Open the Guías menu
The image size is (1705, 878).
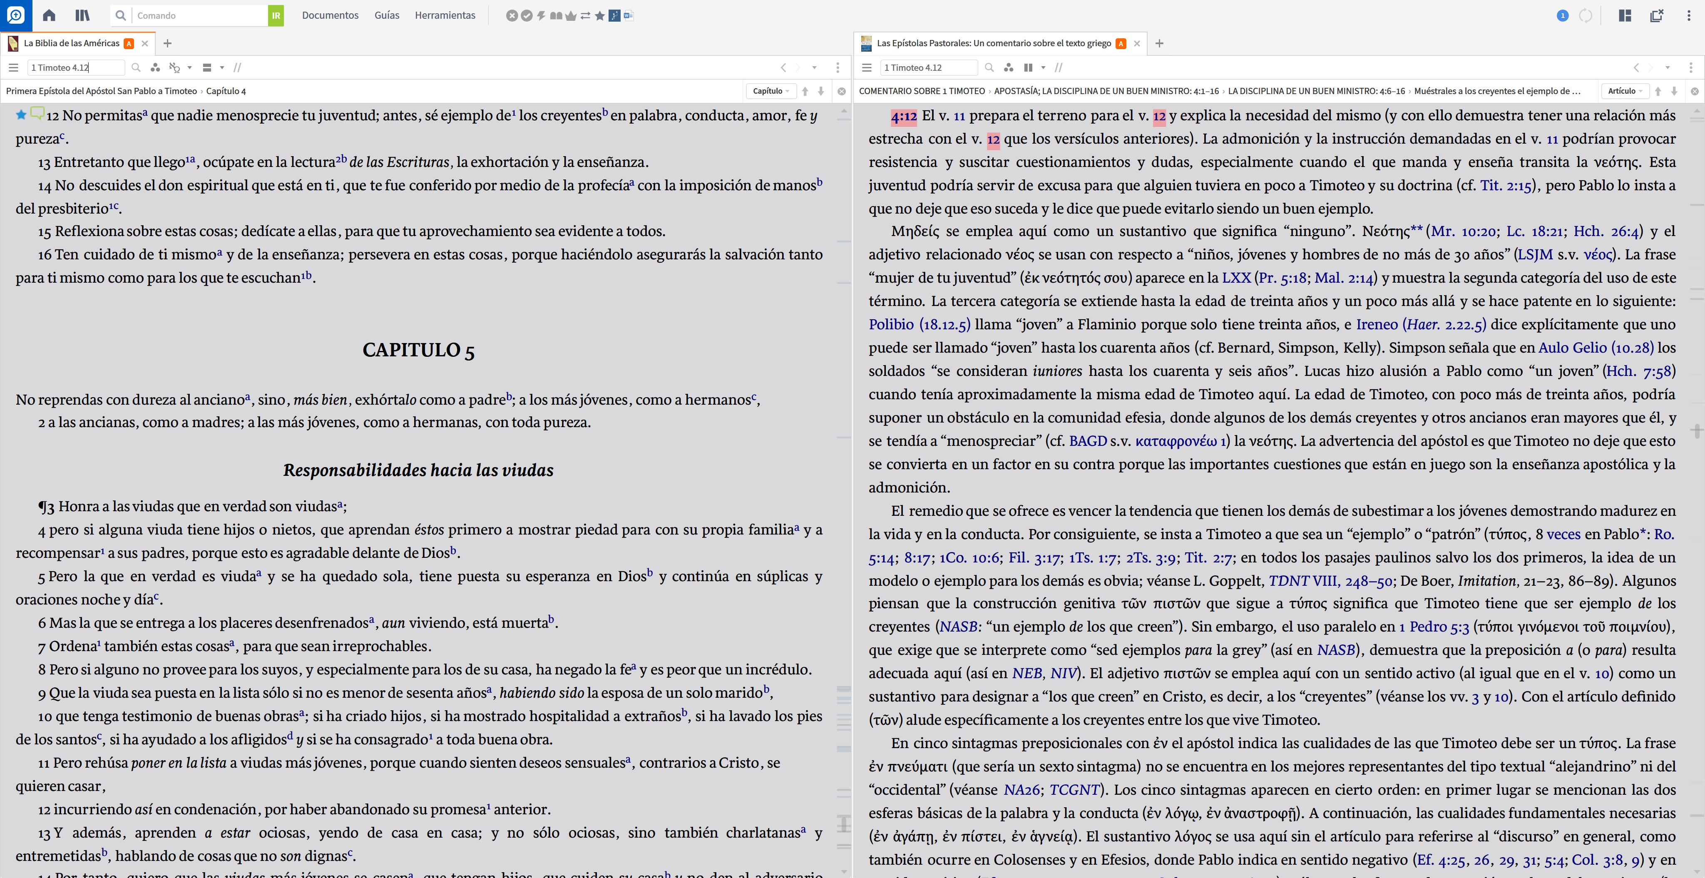[387, 15]
